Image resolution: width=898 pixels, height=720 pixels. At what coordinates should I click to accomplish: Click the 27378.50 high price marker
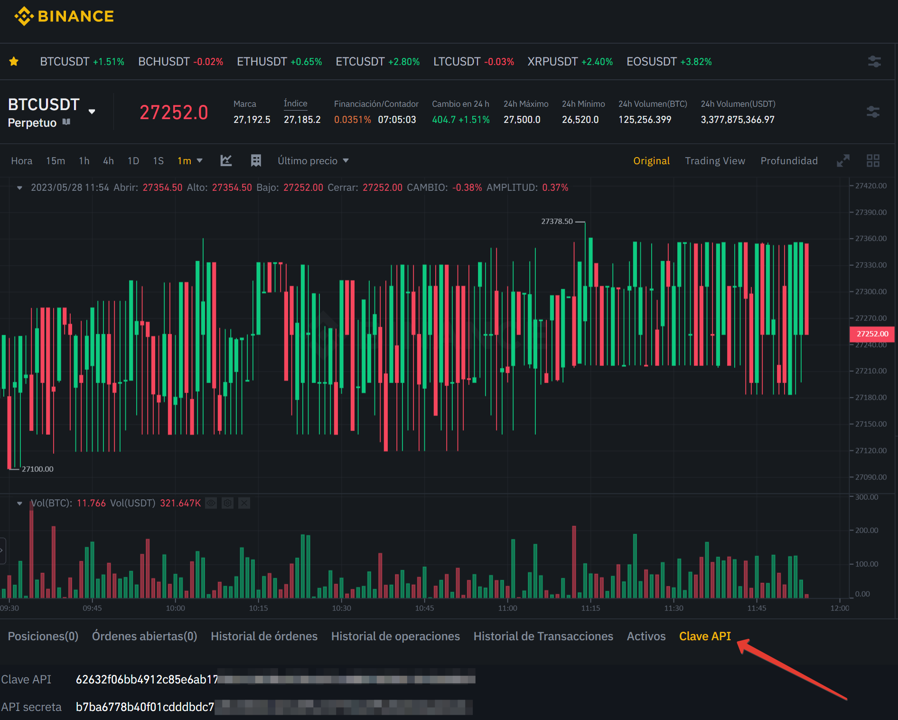(557, 221)
